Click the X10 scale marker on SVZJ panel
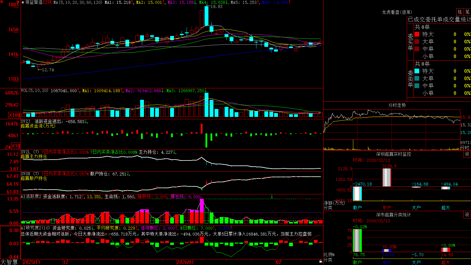The image size is (471, 265). point(16,146)
